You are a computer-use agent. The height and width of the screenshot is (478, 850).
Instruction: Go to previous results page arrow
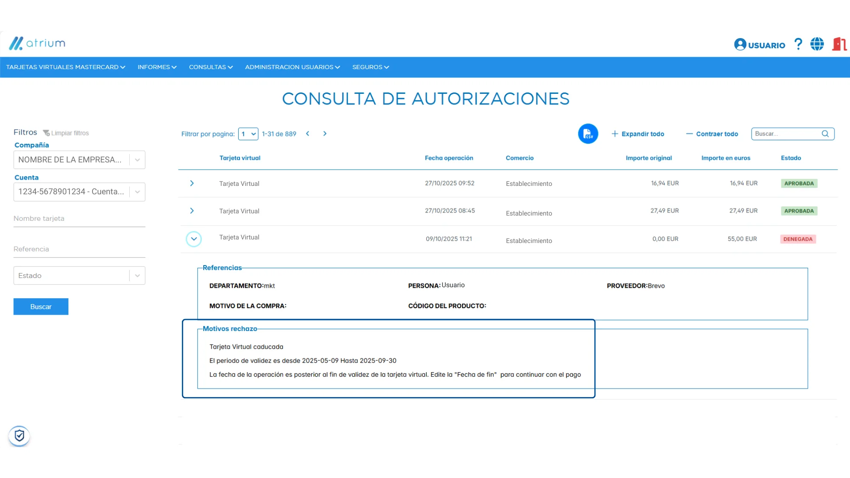click(308, 134)
